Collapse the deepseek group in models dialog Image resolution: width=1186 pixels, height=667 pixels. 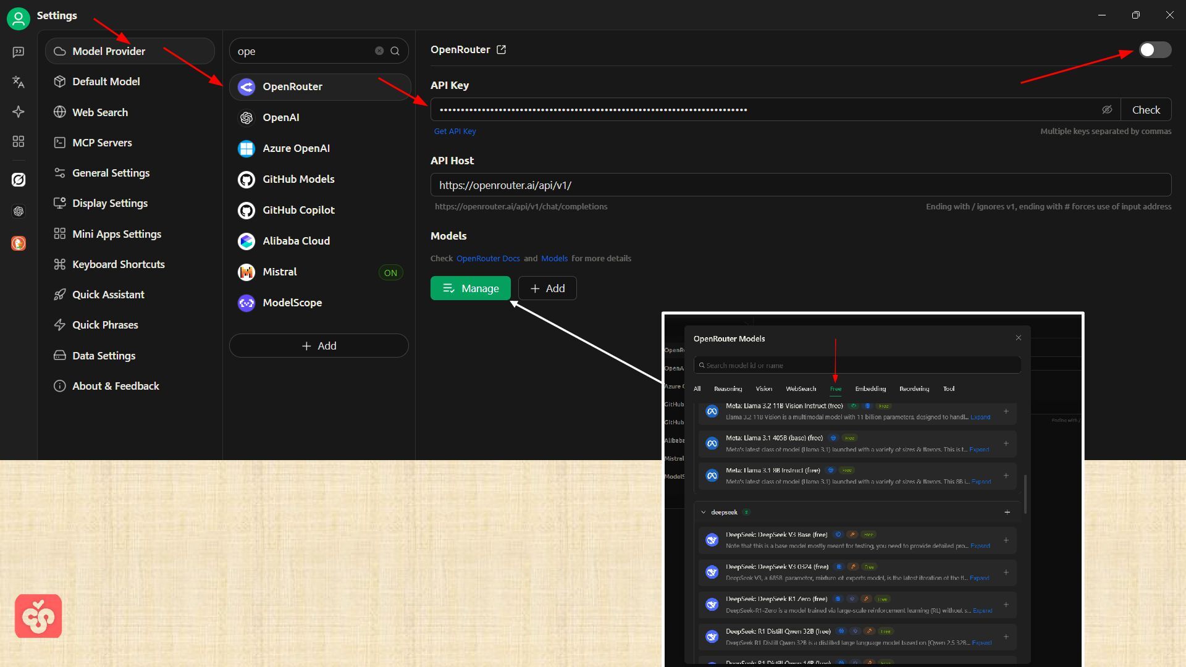coord(704,512)
